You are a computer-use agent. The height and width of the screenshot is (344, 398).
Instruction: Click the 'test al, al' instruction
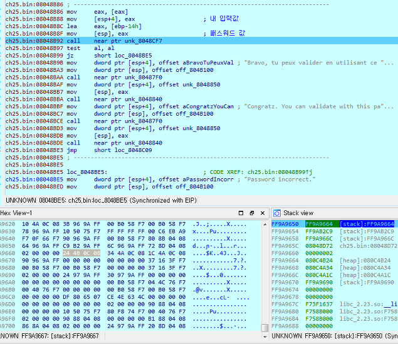click(x=91, y=48)
